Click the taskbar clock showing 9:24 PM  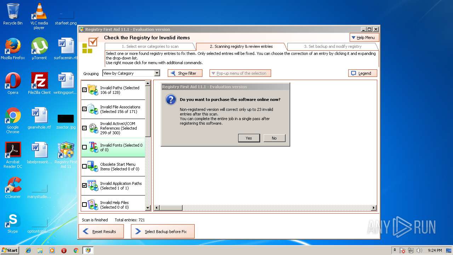[435, 250]
